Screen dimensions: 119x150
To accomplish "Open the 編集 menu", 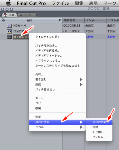I will [x=79, y=3].
